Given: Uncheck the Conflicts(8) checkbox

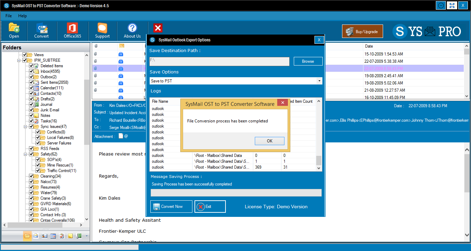Looking at the screenshot, I should pos(38,132).
